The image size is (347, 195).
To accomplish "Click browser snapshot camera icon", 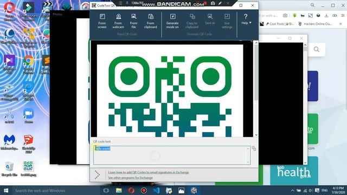I will pos(285,16).
